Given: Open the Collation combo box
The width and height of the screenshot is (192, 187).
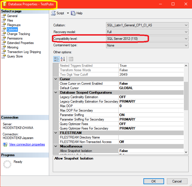Looking at the screenshot, I should [x=147, y=25].
